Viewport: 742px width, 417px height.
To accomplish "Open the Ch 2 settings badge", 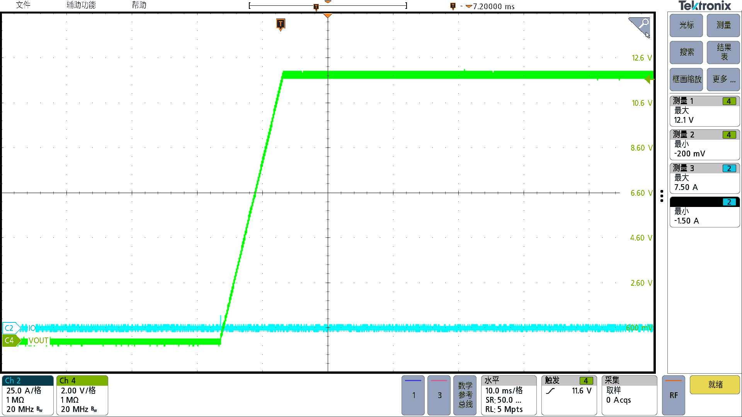I will (x=28, y=395).
